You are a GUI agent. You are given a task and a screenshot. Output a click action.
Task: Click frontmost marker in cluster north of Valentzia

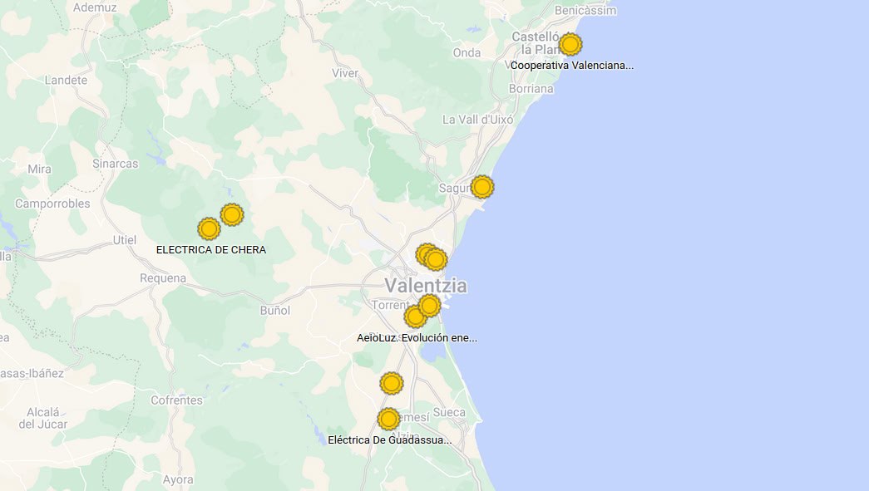click(436, 259)
